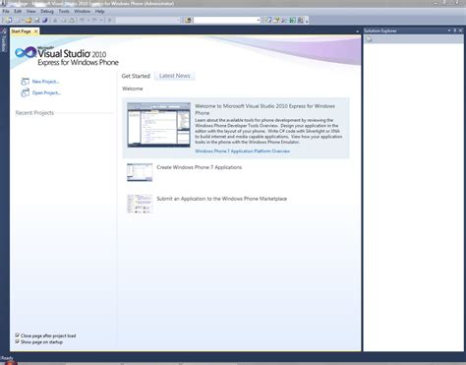Open the active documents dropdown arrow
The height and width of the screenshot is (365, 466).
tap(357, 31)
